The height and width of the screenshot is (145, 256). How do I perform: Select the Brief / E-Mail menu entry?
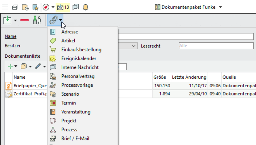click(x=75, y=139)
